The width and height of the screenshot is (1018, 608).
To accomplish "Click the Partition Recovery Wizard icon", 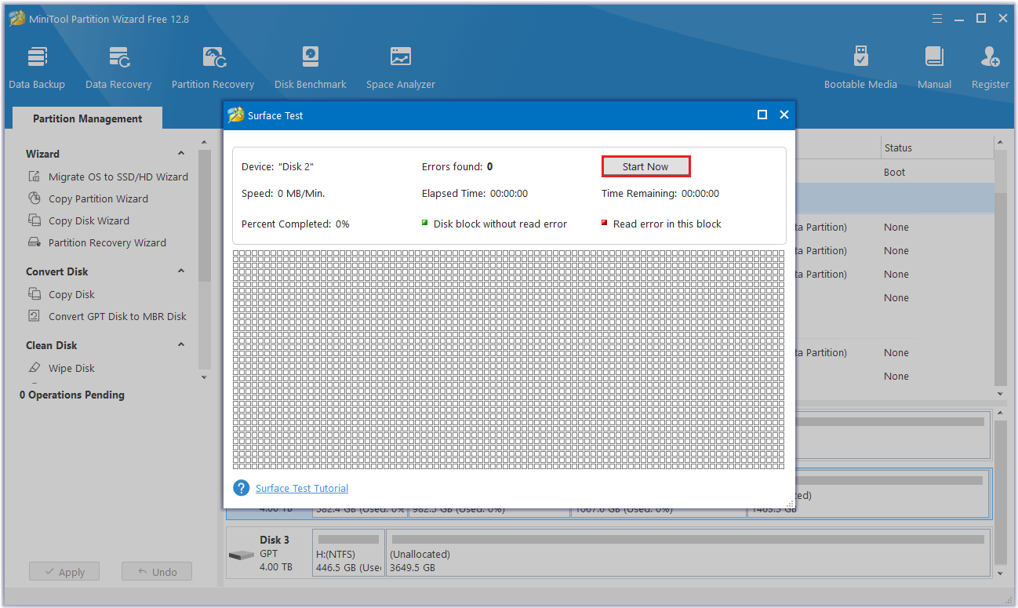I will tap(35, 242).
